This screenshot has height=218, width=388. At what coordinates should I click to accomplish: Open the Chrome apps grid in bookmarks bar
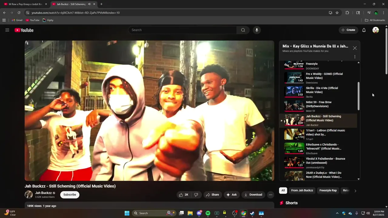coord(4,20)
